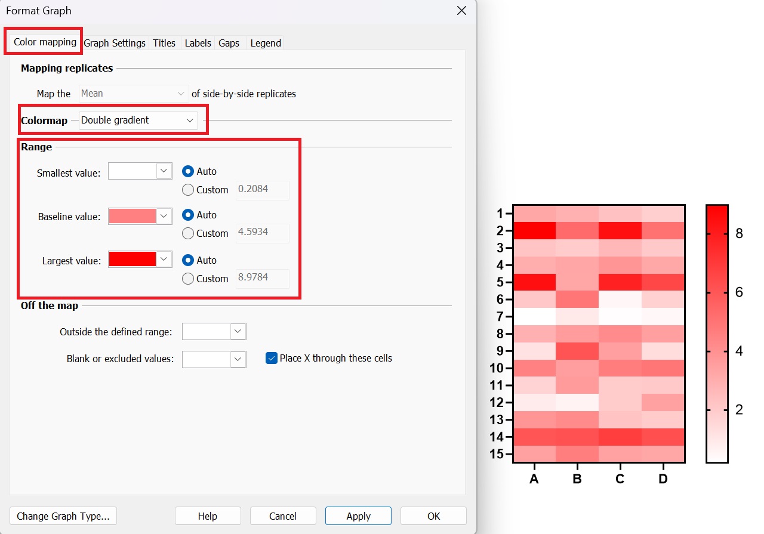
Task: Expand the Colormap dropdown
Action: (138, 120)
